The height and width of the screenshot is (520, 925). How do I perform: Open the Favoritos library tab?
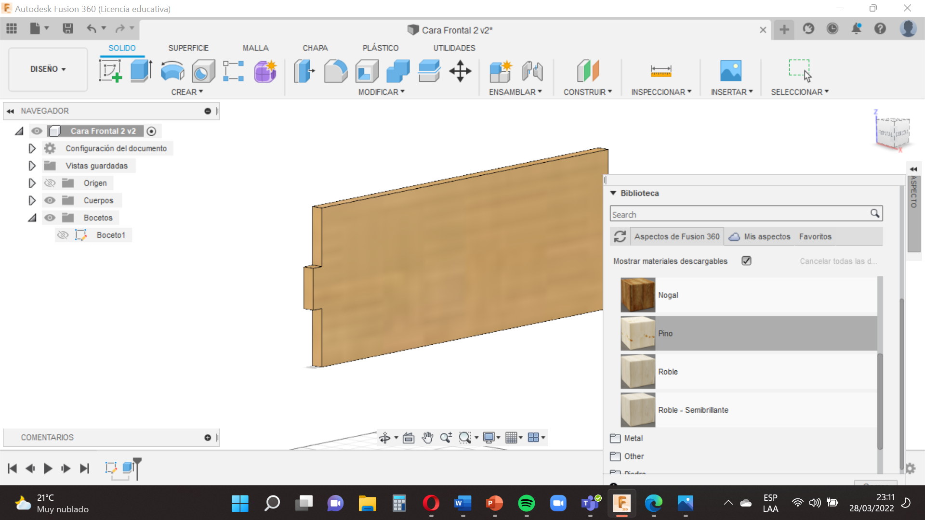815,236
